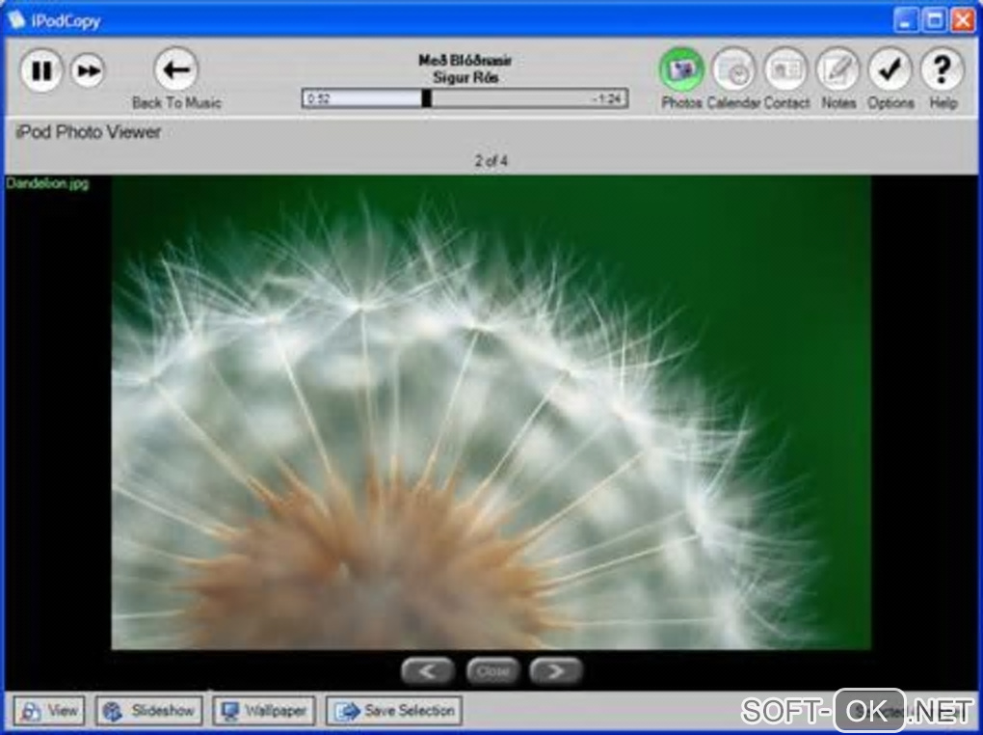This screenshot has height=735, width=983.
Task: Open the Calendar icon
Action: (x=733, y=69)
